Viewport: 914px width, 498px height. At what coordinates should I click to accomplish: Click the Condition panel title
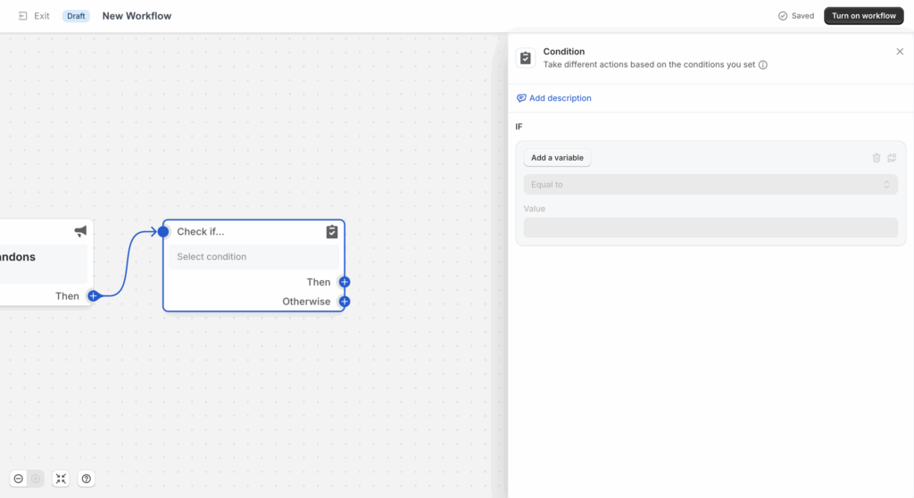coord(564,51)
